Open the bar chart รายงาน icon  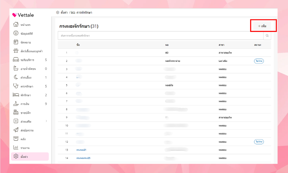(x=16, y=147)
